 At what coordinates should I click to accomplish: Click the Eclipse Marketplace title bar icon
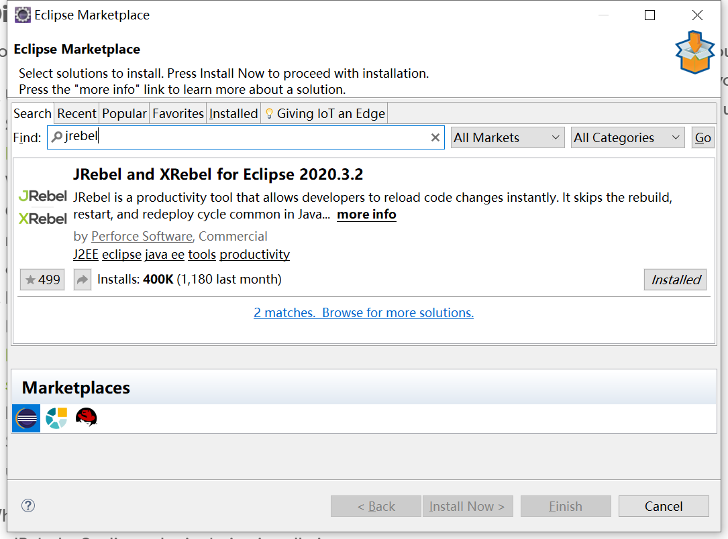click(22, 15)
